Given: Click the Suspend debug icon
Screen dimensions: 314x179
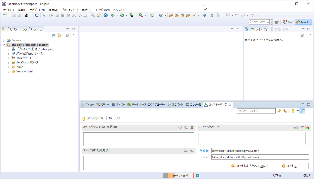Looking at the screenshot, I should pos(57,15).
